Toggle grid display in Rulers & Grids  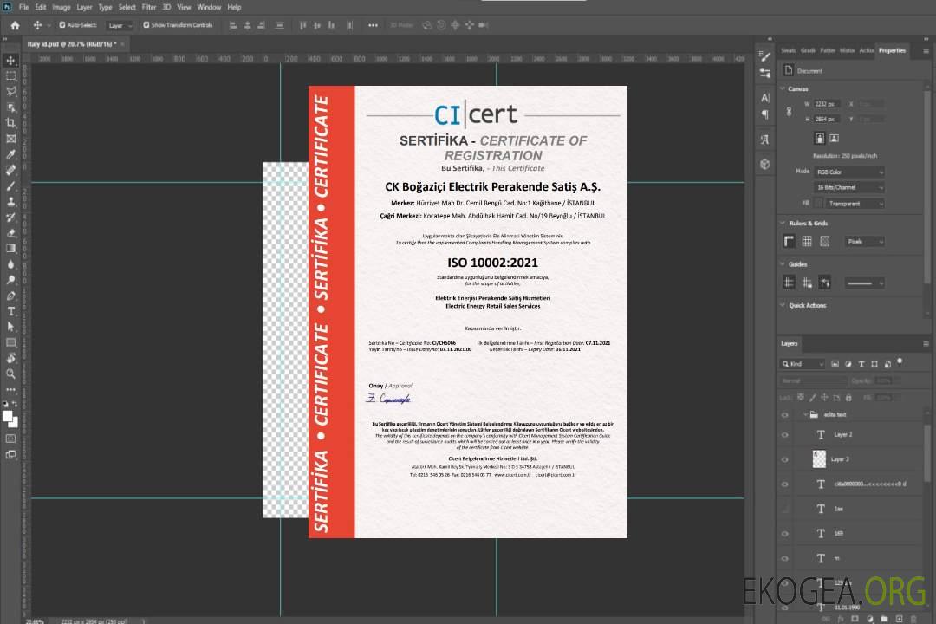pyautogui.click(x=807, y=241)
